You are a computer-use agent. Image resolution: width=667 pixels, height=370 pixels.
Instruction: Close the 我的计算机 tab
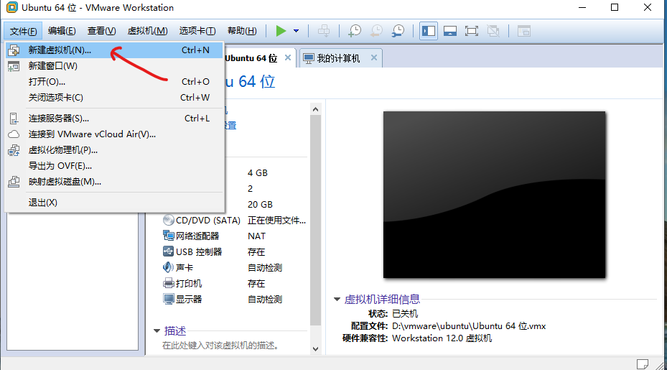[374, 57]
